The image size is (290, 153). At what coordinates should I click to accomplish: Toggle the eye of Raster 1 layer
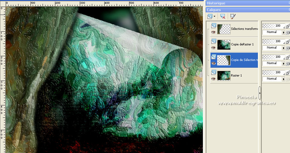pyautogui.click(x=213, y=79)
